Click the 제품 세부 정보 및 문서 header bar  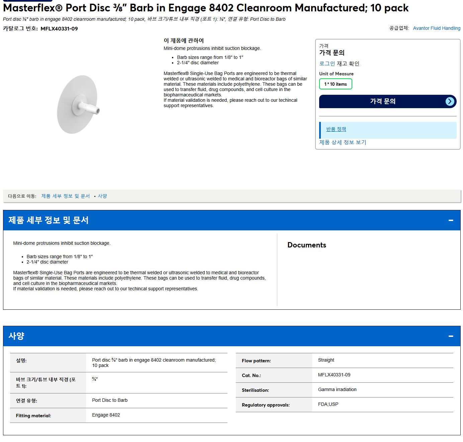pos(231,220)
